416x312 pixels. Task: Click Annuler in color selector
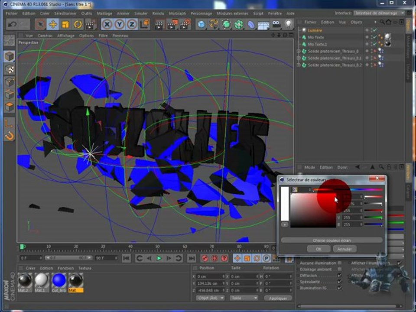(x=344, y=249)
